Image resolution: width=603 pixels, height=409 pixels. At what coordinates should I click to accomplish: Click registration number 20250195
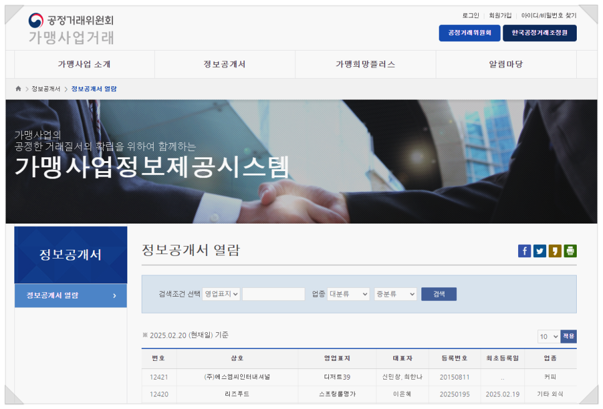click(x=454, y=394)
